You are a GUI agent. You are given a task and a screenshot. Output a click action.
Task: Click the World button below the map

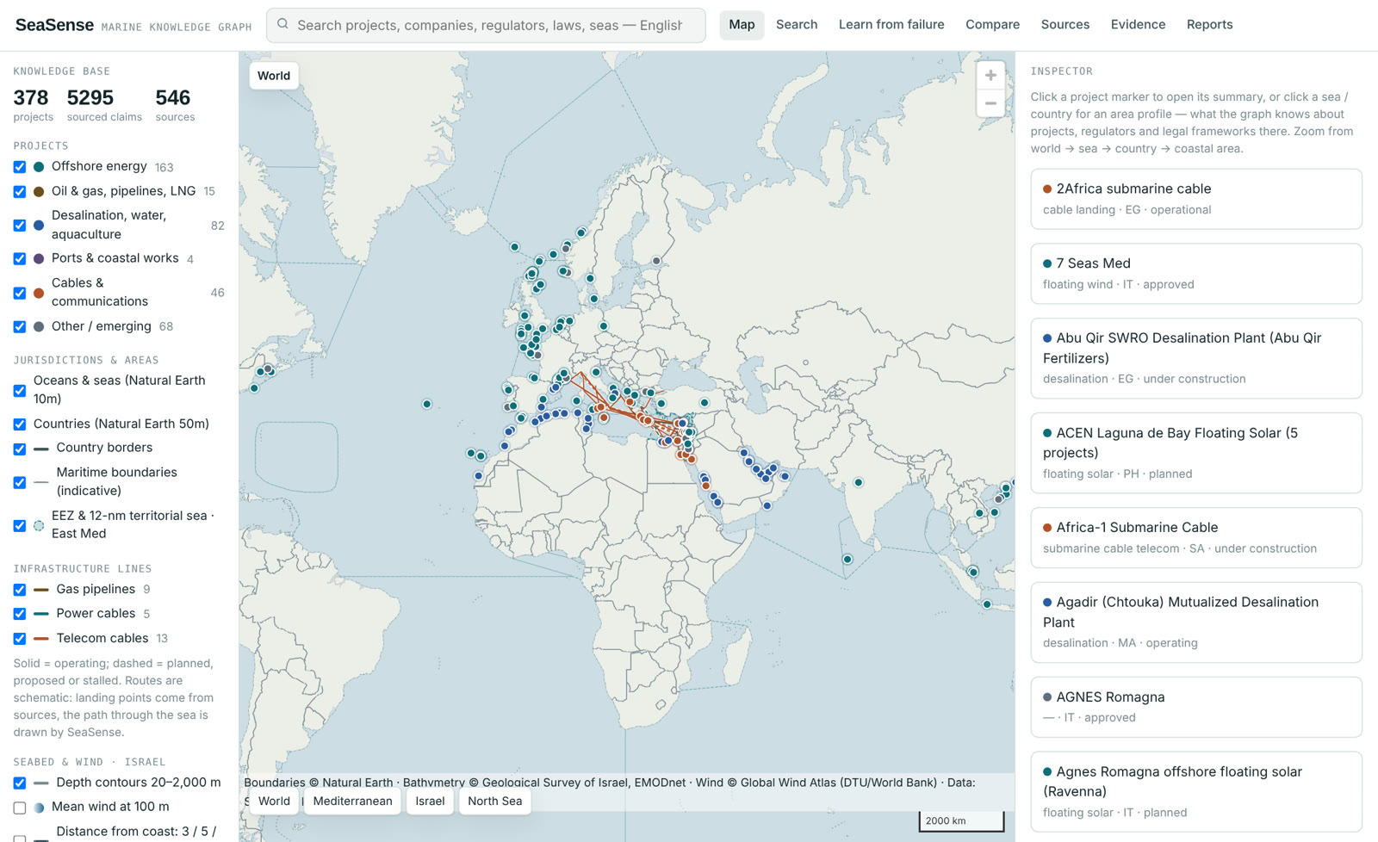(274, 802)
